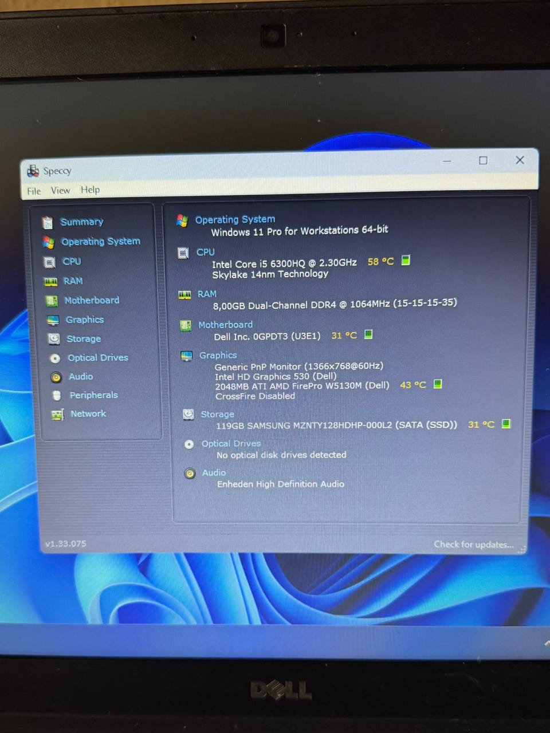Screen dimensions: 550x733
Task: Click the Speccy app icon in title bar
Action: tap(33, 171)
